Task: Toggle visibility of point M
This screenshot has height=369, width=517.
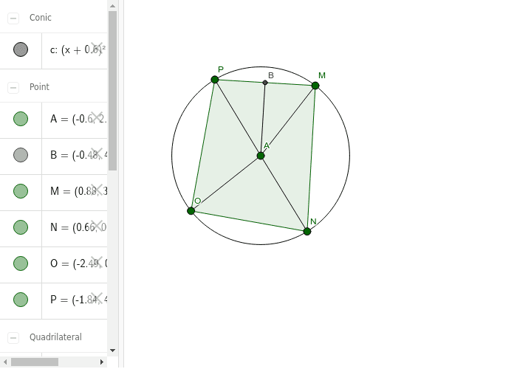Action: 21,191
